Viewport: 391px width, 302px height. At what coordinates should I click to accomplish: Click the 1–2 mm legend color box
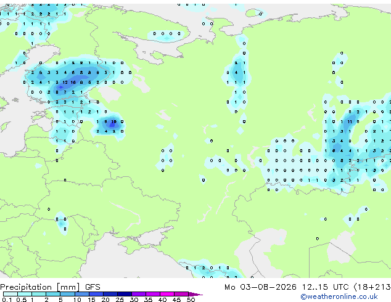point(39,294)
